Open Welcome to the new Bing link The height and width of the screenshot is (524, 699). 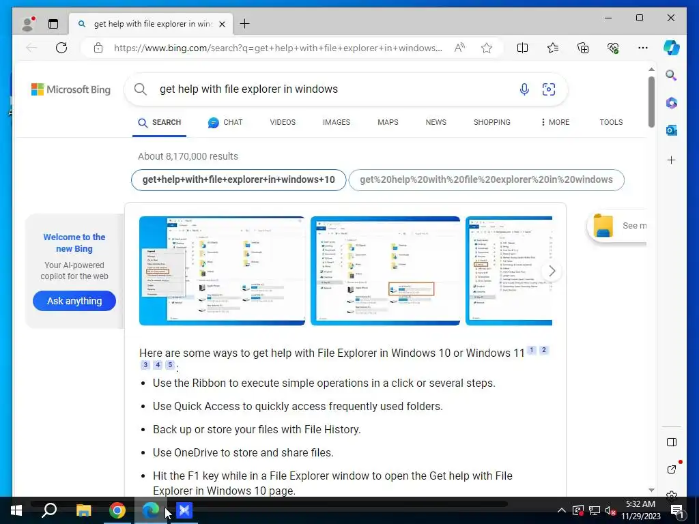tap(74, 243)
